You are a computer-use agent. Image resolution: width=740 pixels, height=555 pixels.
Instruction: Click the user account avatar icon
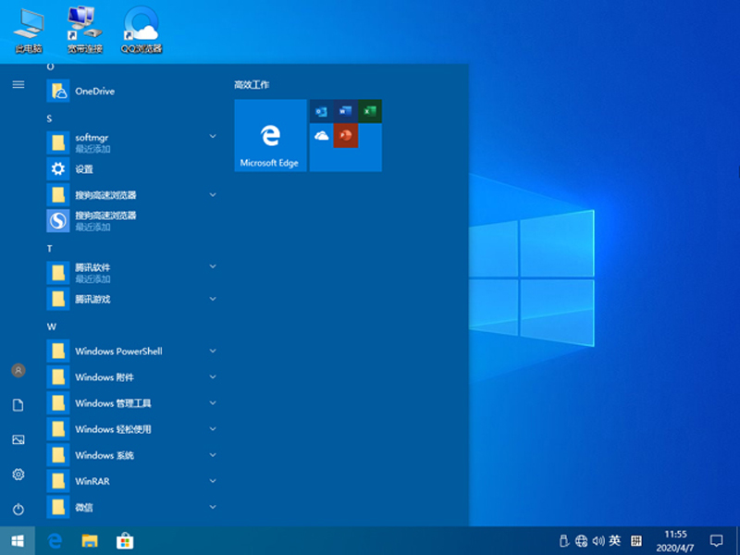coord(18,370)
